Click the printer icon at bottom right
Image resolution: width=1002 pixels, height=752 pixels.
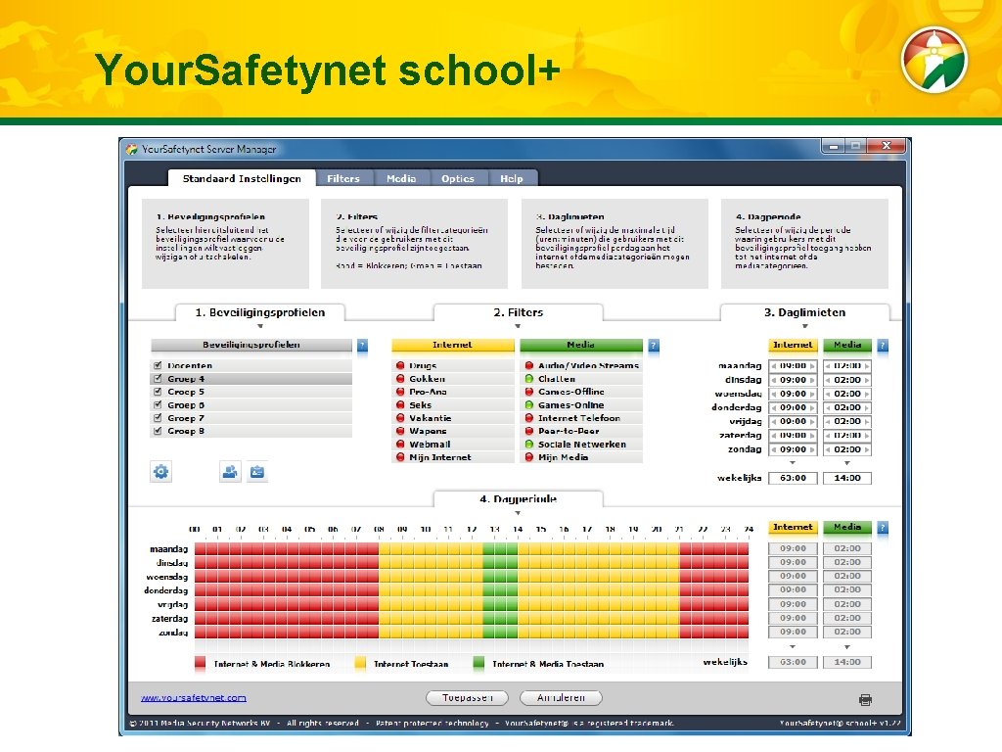[865, 699]
